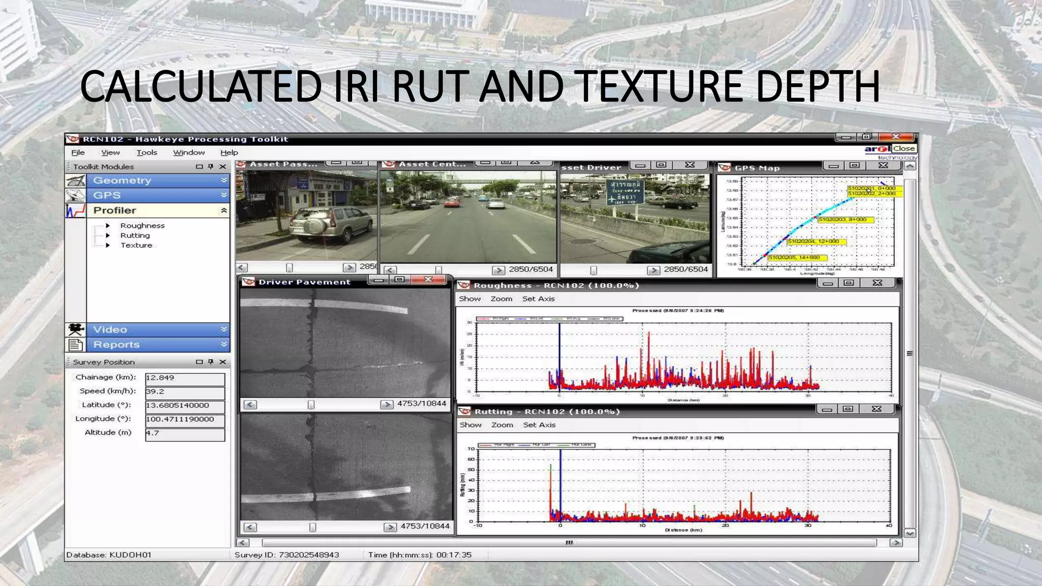Click Survey ID in the status bar

286,554
